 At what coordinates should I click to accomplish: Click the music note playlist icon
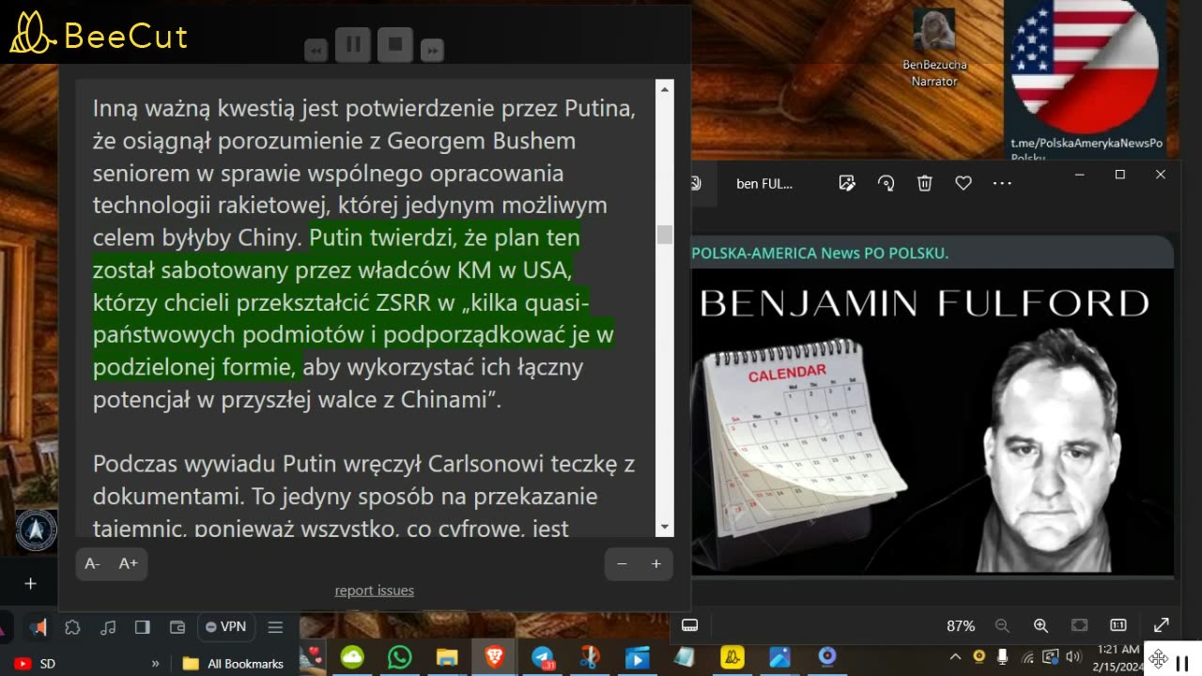click(x=108, y=627)
